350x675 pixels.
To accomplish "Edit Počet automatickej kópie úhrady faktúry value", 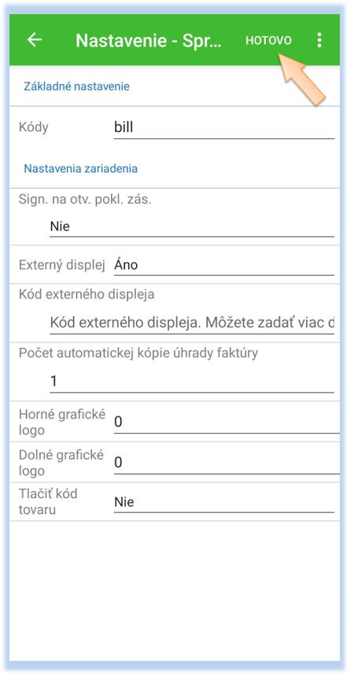I will pos(192,381).
